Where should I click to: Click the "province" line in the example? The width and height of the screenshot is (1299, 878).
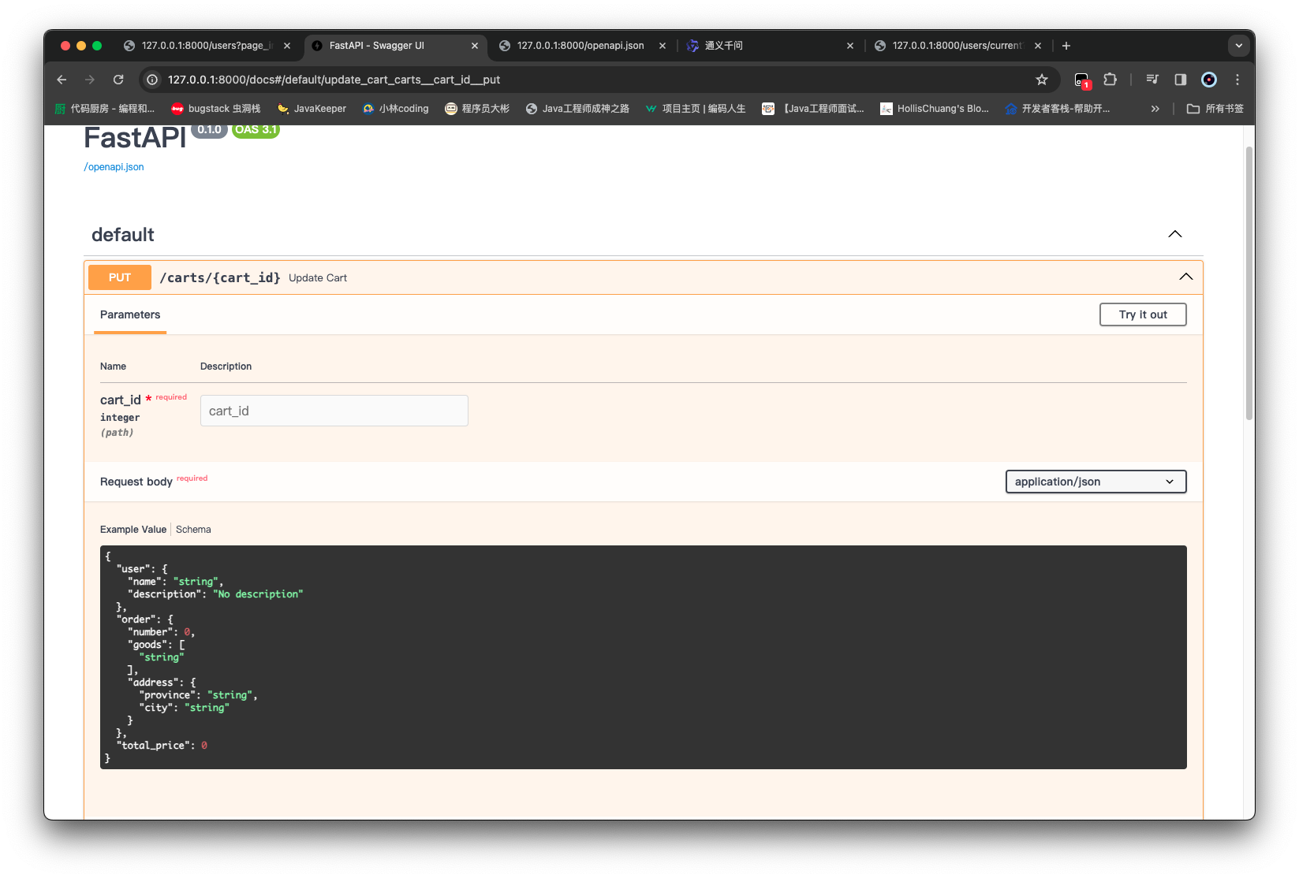point(198,695)
